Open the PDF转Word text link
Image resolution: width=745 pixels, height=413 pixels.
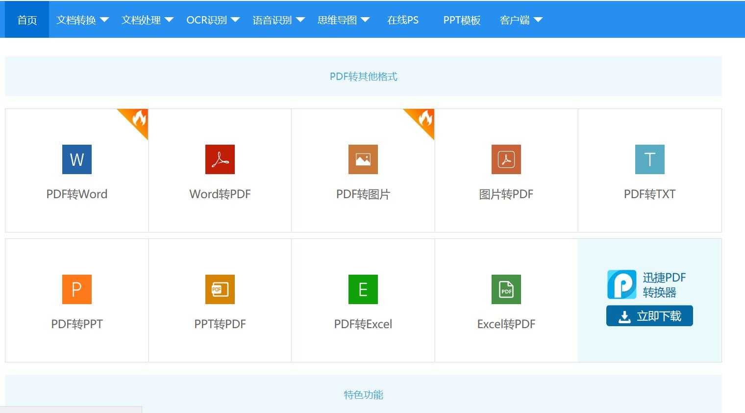[77, 194]
